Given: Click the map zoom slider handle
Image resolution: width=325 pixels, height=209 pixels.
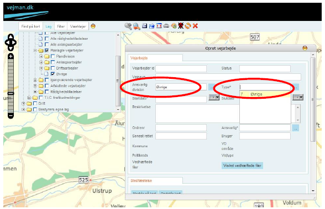Looking at the screenshot, I should click(11, 93).
